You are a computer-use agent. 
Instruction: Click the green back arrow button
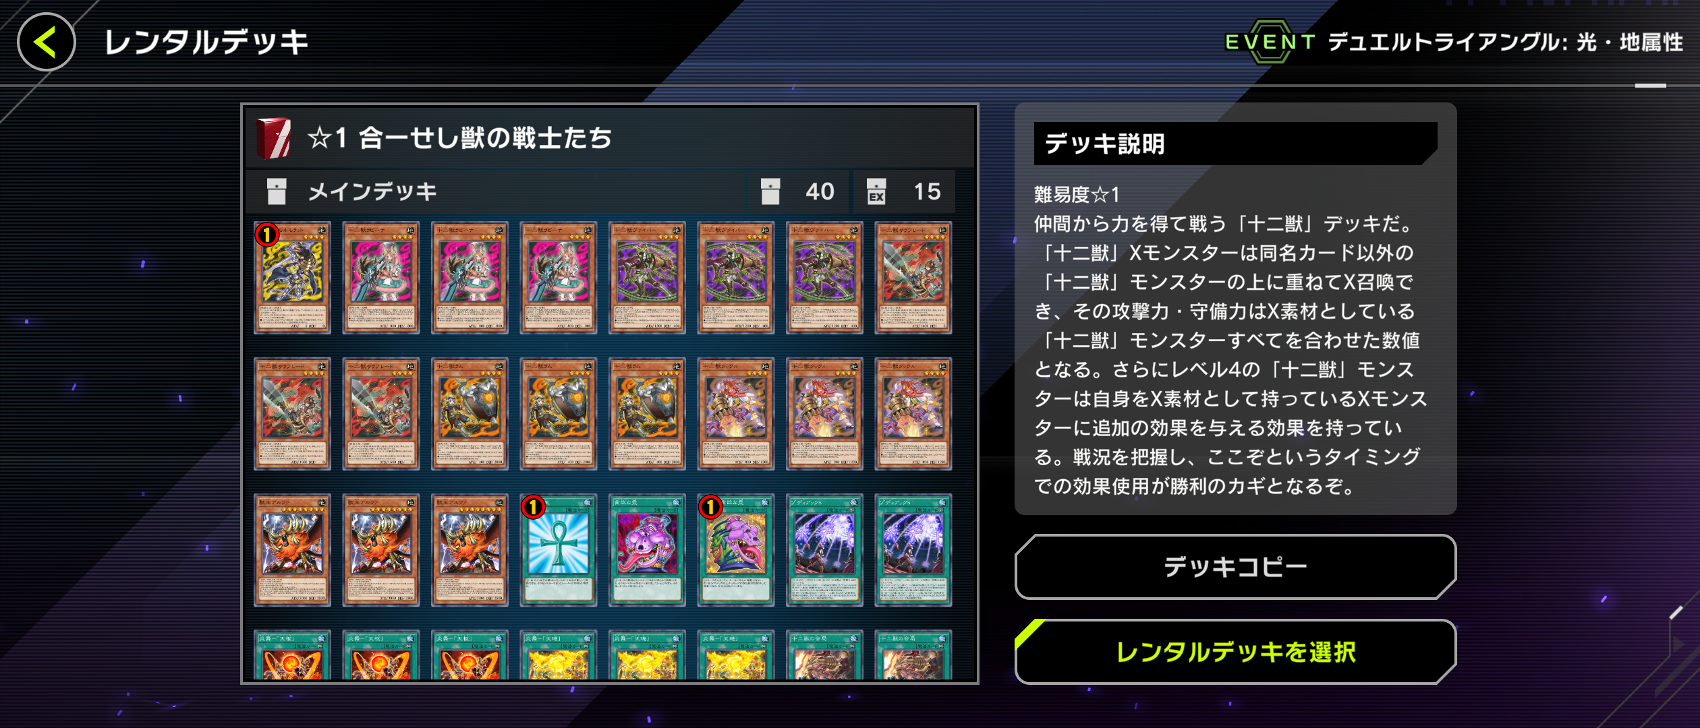pos(46,42)
